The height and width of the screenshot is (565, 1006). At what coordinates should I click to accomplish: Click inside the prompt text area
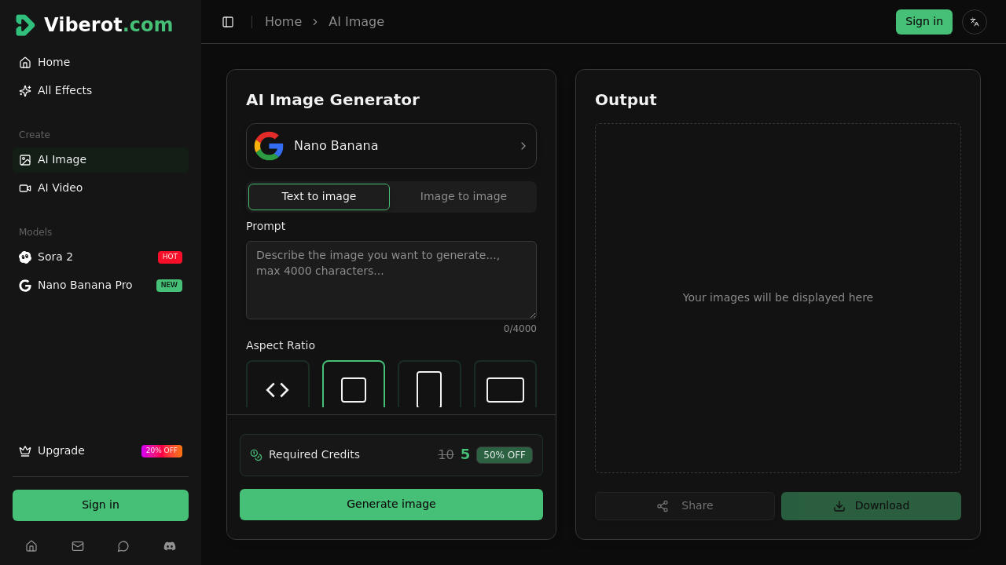(391, 279)
